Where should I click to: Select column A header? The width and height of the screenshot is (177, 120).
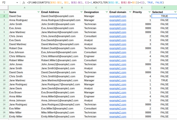[x=24, y=8]
